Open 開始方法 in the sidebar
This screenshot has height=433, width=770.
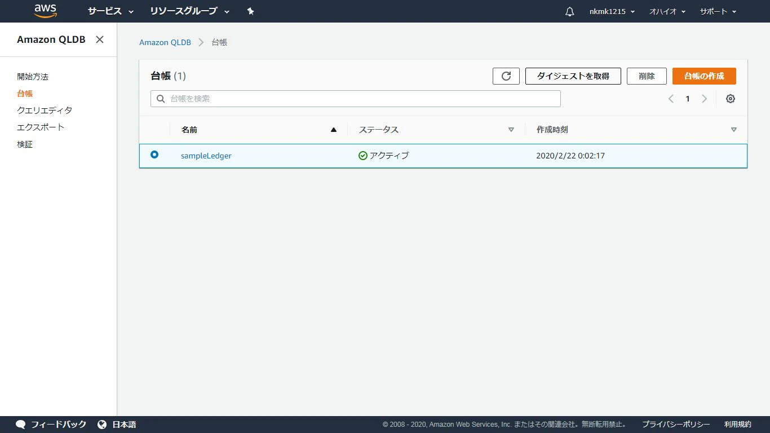33,77
